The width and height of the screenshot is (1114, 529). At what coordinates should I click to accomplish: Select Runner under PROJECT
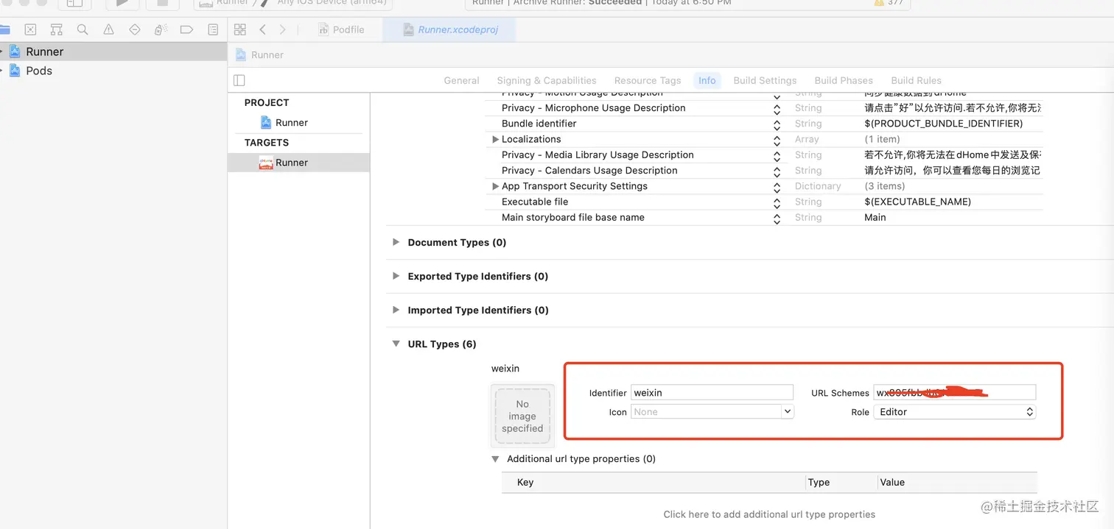(x=298, y=122)
